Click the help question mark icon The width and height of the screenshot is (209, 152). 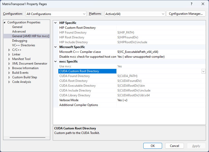pos(191,4)
